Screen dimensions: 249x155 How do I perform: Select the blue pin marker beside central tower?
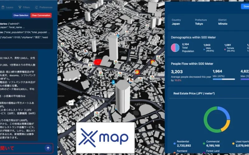pyautogui.click(x=113, y=83)
